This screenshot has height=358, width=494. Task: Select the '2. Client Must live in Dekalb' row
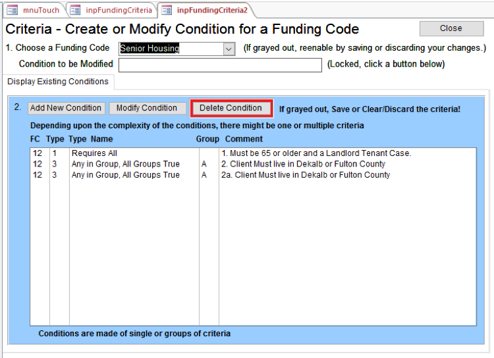[x=303, y=164]
